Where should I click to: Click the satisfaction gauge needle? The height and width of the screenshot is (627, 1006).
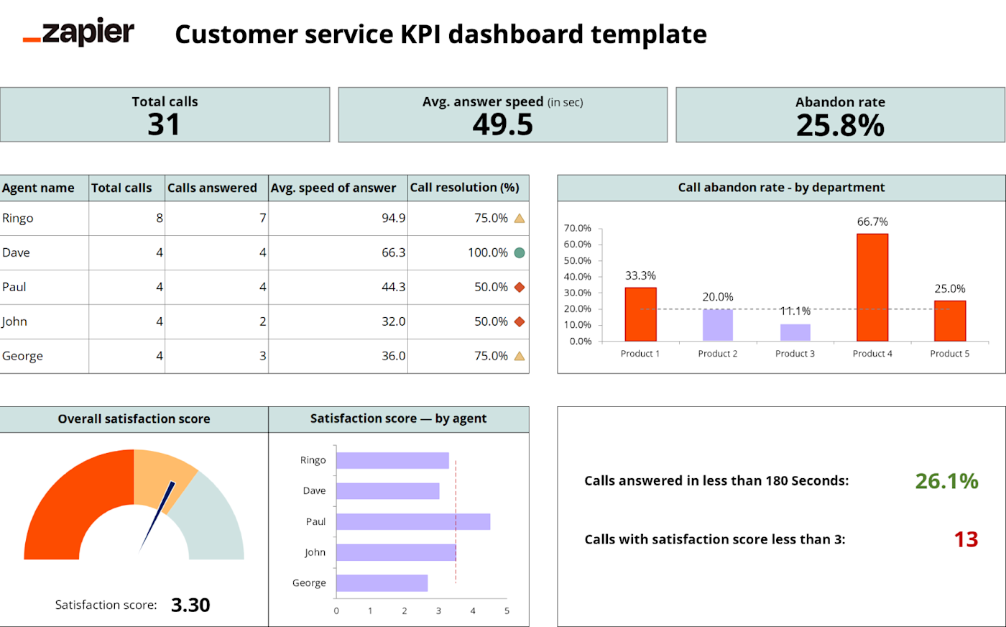(x=157, y=516)
